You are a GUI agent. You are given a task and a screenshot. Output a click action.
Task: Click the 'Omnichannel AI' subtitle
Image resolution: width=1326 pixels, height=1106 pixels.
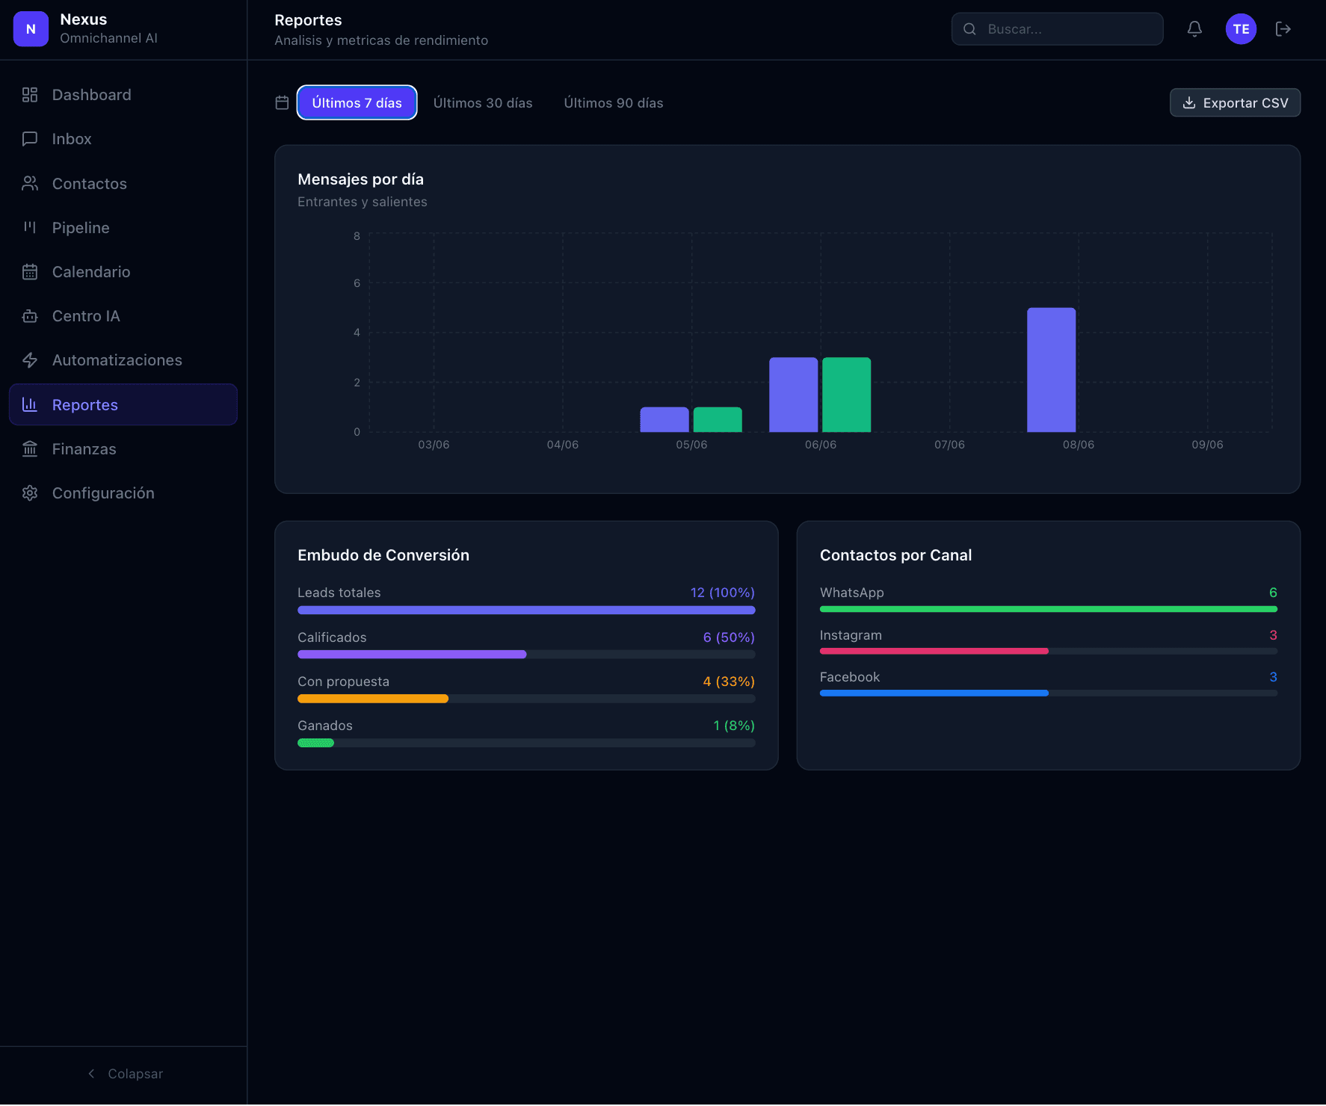click(x=108, y=38)
